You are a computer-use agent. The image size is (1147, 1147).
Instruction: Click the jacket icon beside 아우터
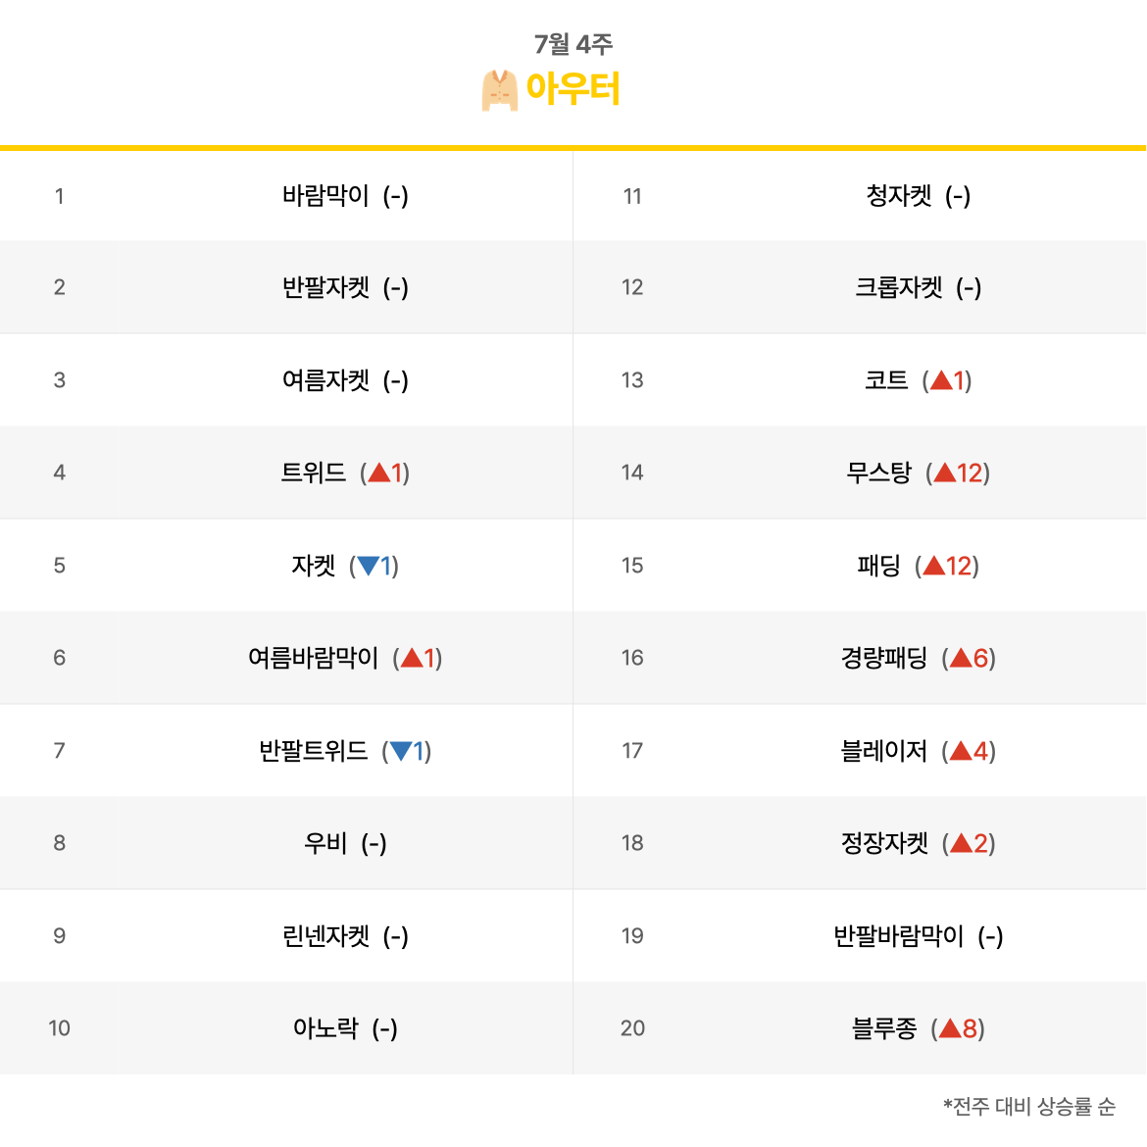[x=500, y=90]
